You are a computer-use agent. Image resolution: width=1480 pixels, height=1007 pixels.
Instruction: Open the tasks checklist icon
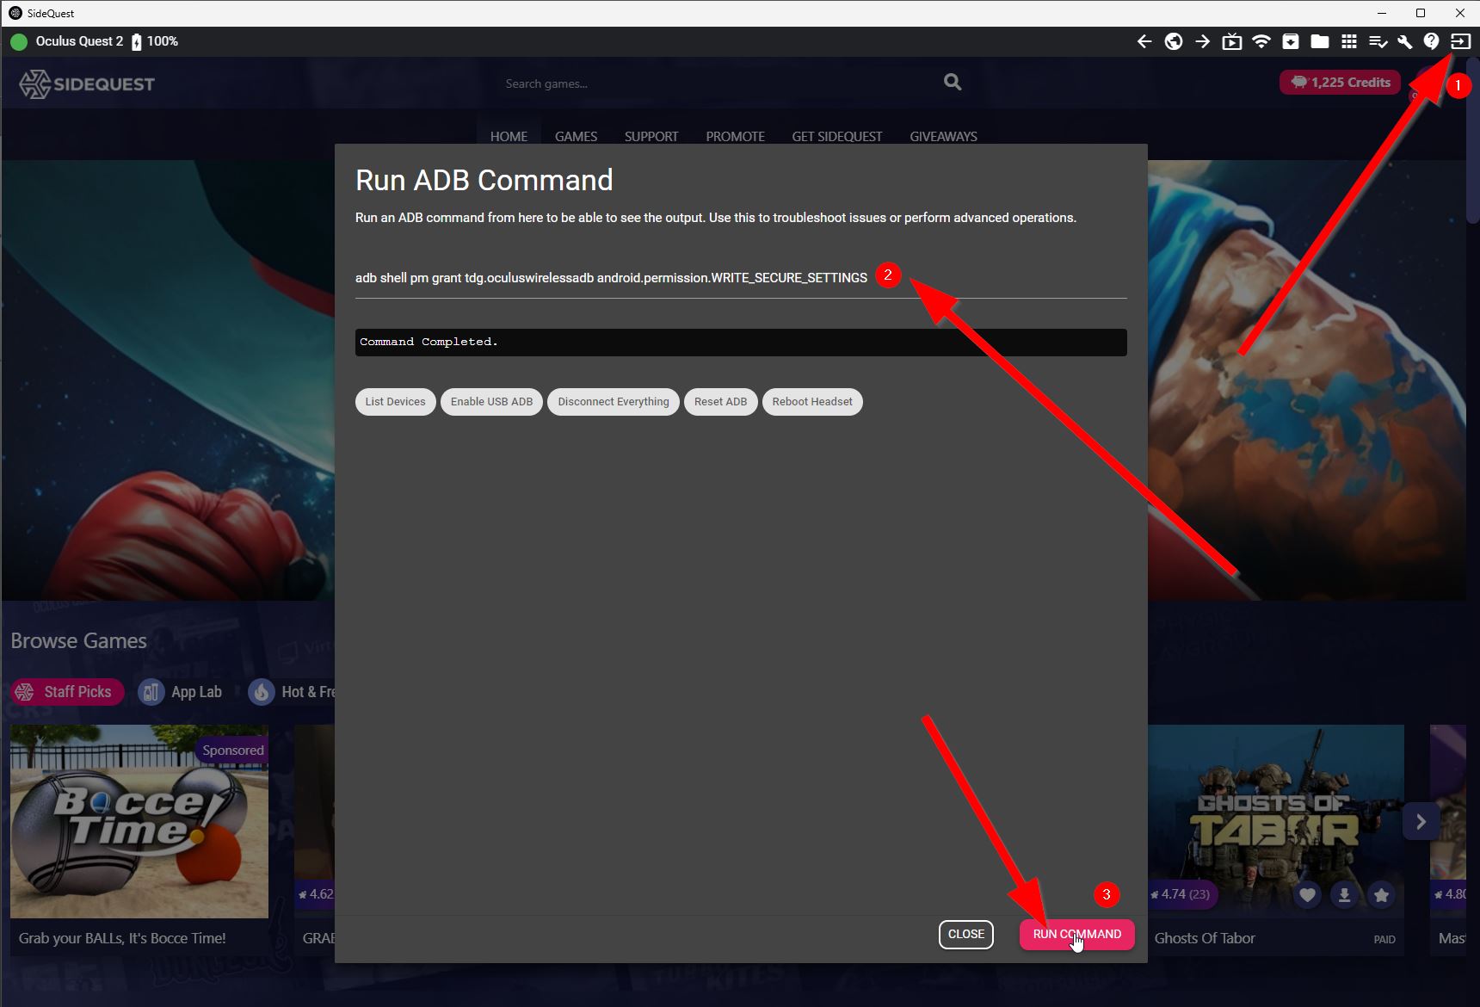tap(1378, 41)
